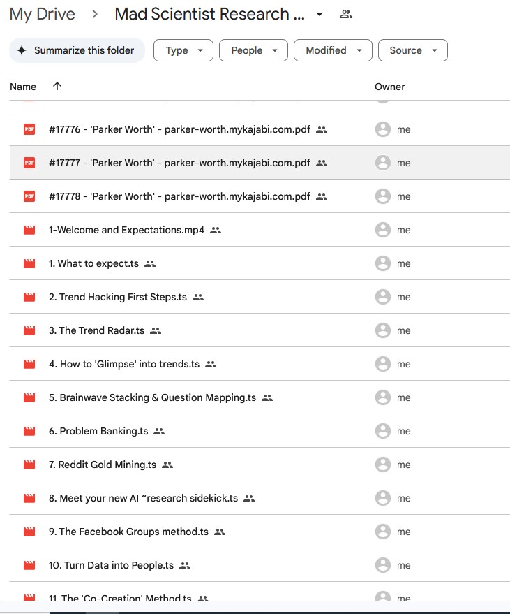Click the owner avatar for Reddit Gold Mining.ts

382,465
